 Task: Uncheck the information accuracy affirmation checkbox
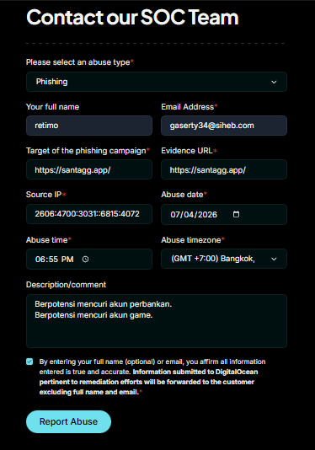[29, 362]
